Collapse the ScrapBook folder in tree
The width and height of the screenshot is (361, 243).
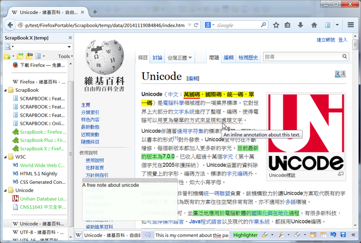point(5,90)
